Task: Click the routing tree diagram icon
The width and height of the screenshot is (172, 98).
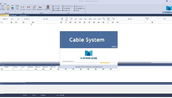Action: coord(35,7)
